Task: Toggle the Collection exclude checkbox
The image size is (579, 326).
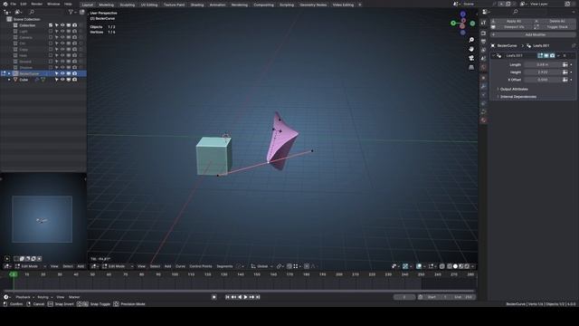Action: [51, 25]
